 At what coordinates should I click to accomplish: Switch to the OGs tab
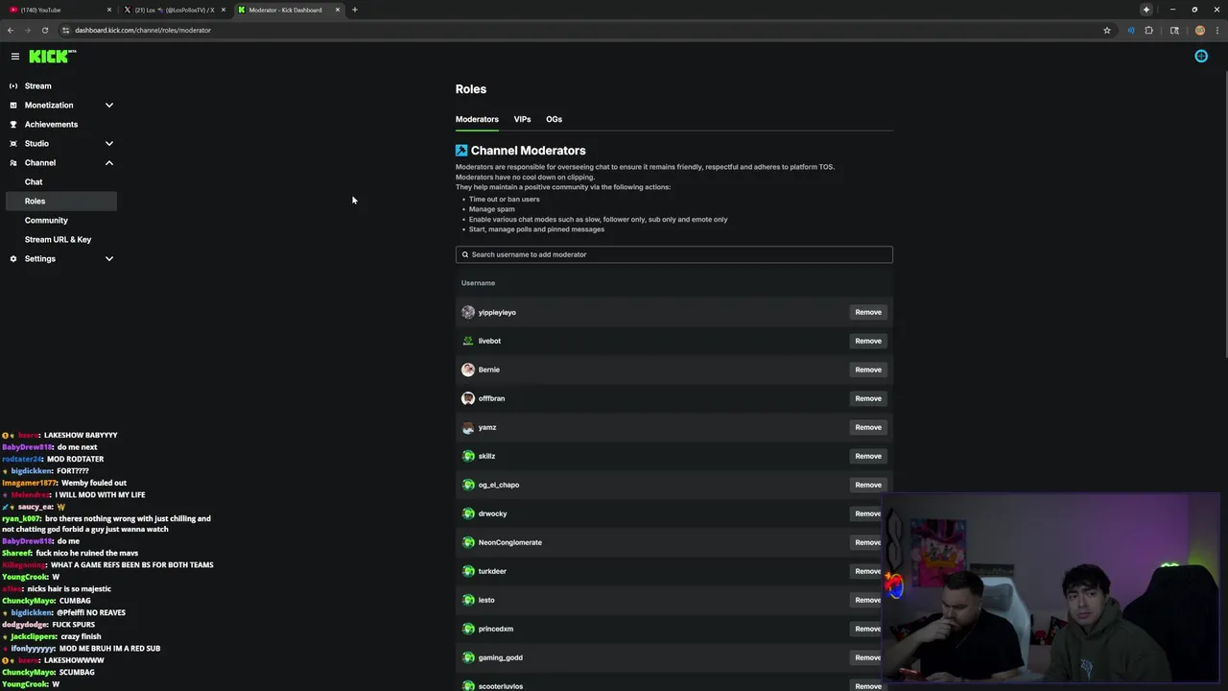point(554,119)
